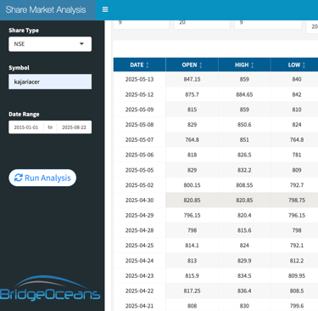
Task: Click the start date 2015-01-01 field
Action: (x=26, y=127)
